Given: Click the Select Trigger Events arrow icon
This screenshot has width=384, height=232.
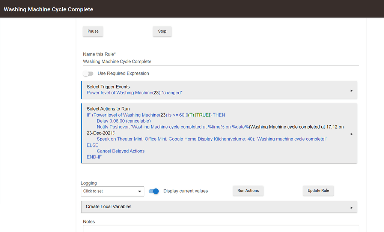Looking at the screenshot, I should (x=351, y=91).
